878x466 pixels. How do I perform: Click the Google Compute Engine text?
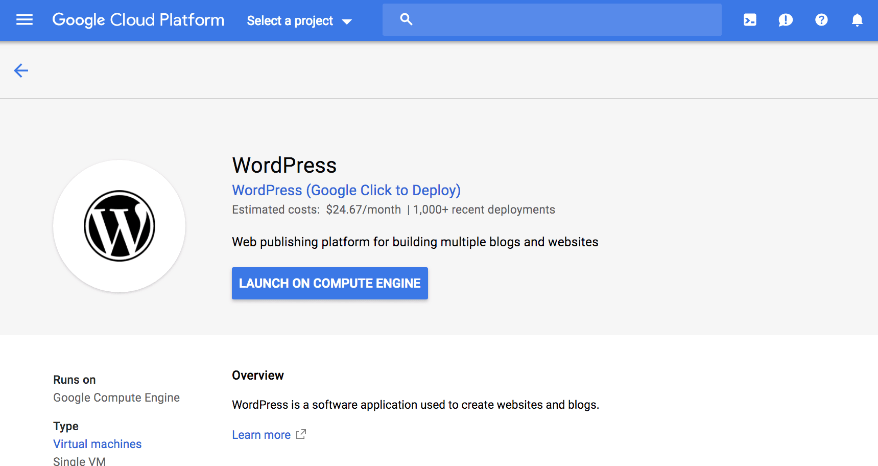tap(116, 398)
